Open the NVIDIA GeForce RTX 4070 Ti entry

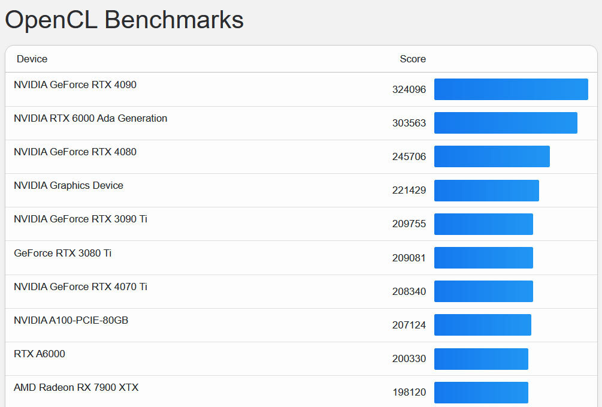[80, 287]
